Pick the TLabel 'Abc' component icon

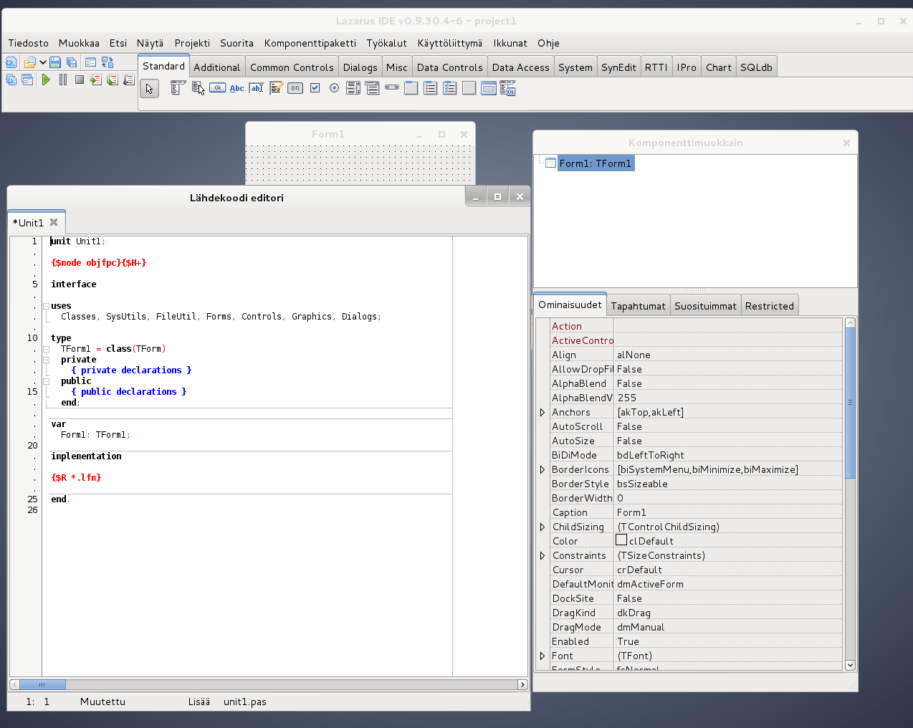(x=237, y=88)
